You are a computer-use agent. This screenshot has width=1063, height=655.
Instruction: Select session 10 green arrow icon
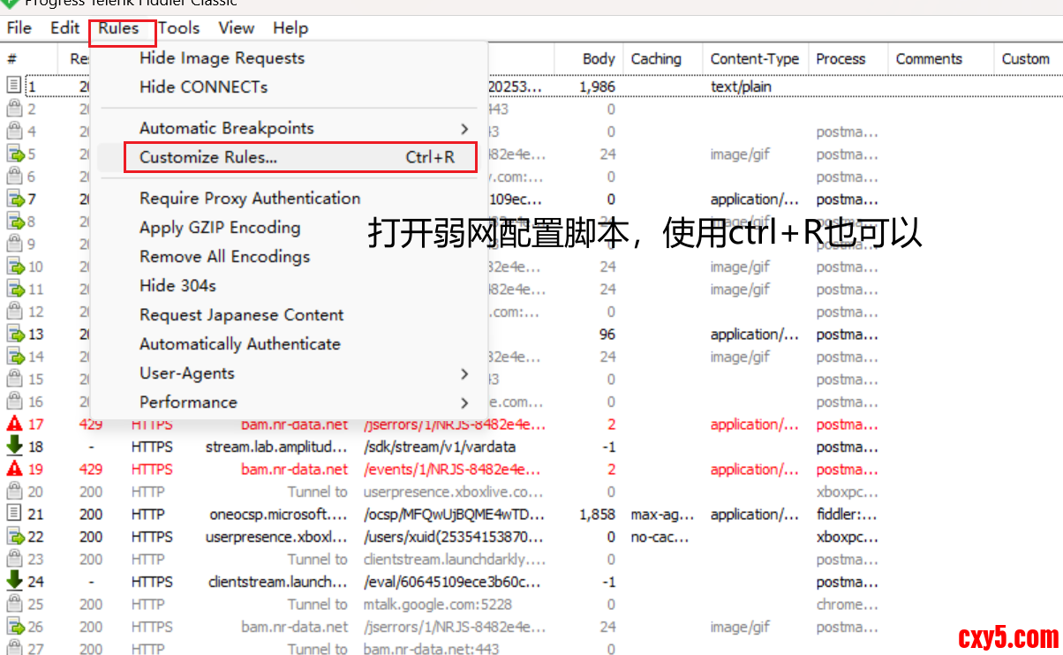pyautogui.click(x=15, y=267)
